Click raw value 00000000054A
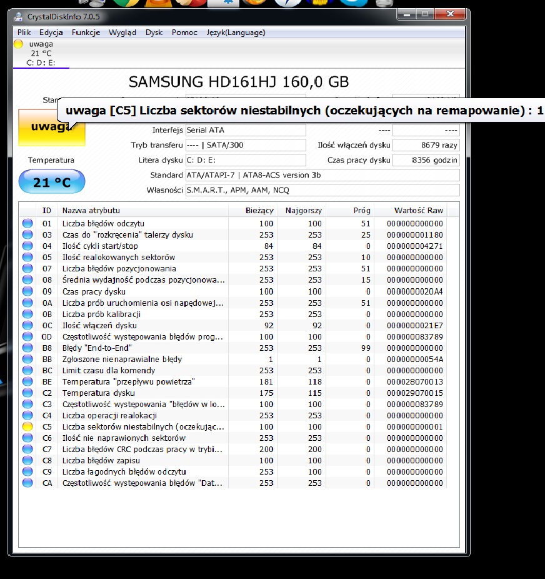 415,360
